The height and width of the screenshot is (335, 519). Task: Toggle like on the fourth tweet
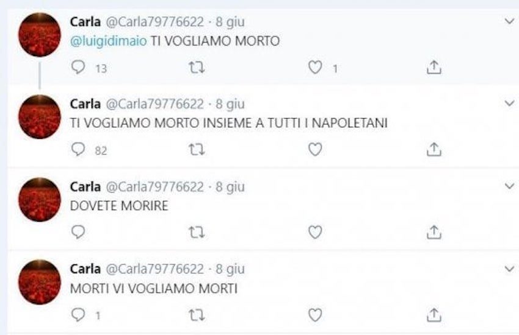tap(314, 314)
